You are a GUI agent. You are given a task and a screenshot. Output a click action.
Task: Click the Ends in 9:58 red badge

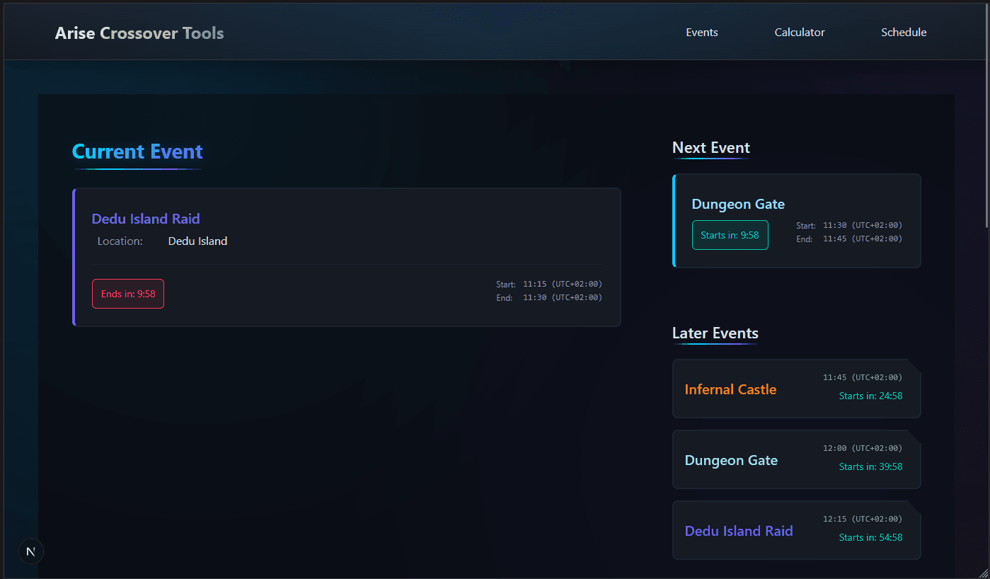click(128, 294)
